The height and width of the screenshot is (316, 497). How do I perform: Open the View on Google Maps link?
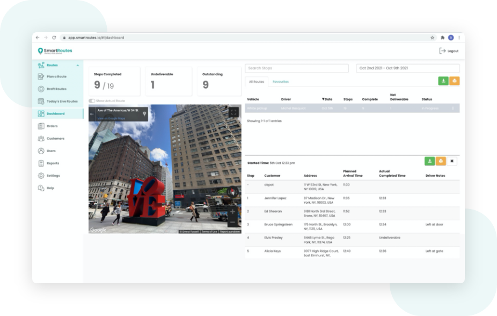pos(111,118)
